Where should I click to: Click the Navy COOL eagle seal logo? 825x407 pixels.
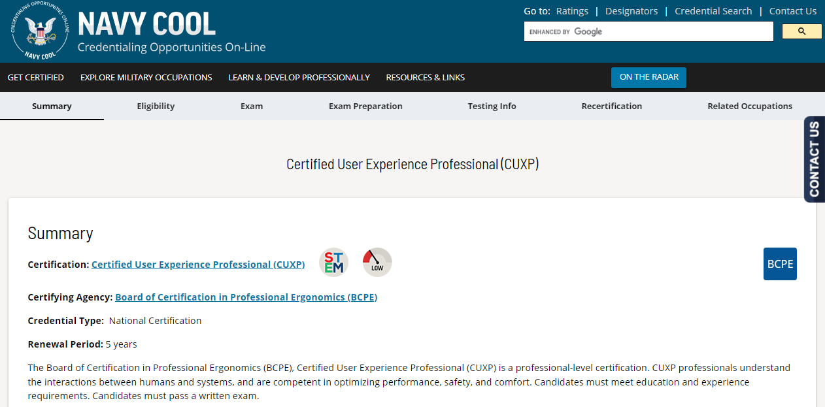coord(40,31)
